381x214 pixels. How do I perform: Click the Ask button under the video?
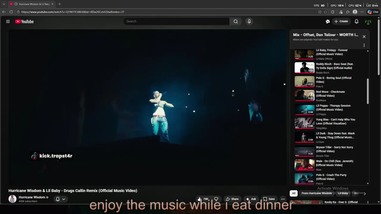click(251, 199)
